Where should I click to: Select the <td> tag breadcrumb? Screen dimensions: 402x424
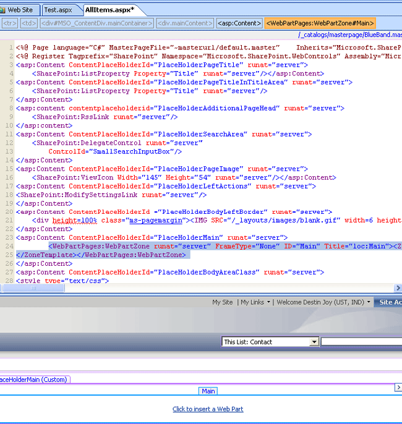pyautogui.click(x=28, y=23)
